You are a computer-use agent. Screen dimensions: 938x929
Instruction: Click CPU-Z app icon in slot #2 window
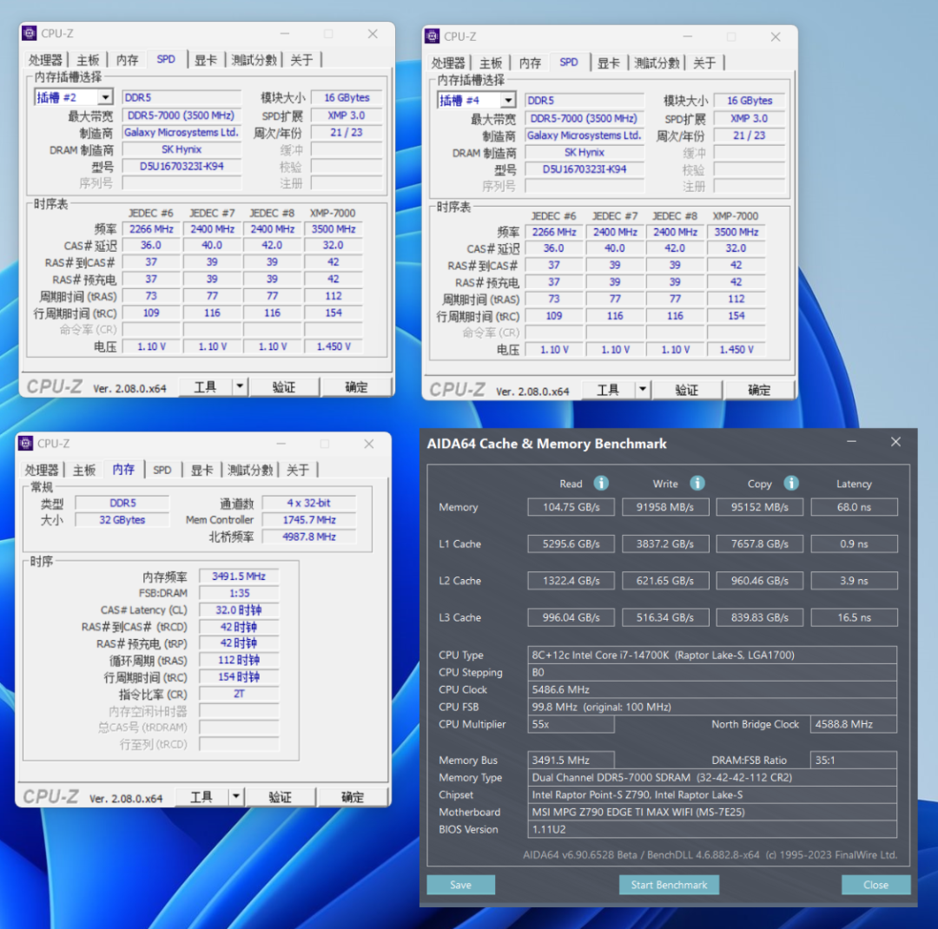pos(30,34)
